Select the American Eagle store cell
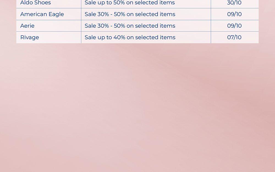Image resolution: width=275 pixels, height=172 pixels. (42, 14)
